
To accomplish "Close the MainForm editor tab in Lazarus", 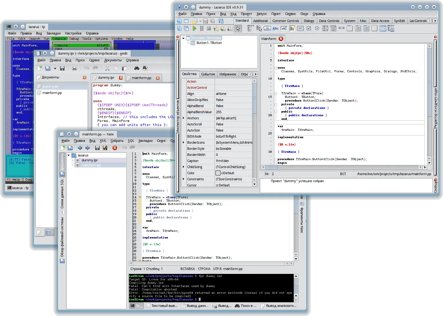I will click(281, 39).
